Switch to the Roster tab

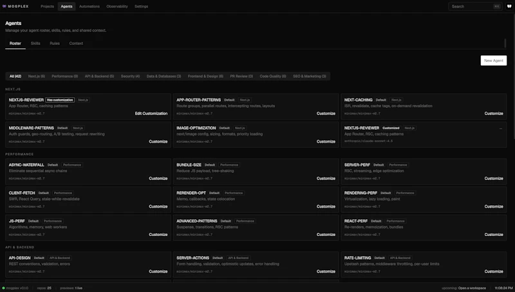pos(15,43)
